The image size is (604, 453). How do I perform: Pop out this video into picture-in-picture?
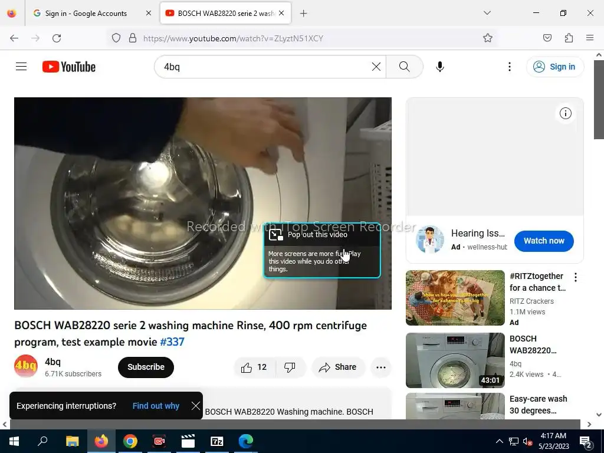click(321, 235)
